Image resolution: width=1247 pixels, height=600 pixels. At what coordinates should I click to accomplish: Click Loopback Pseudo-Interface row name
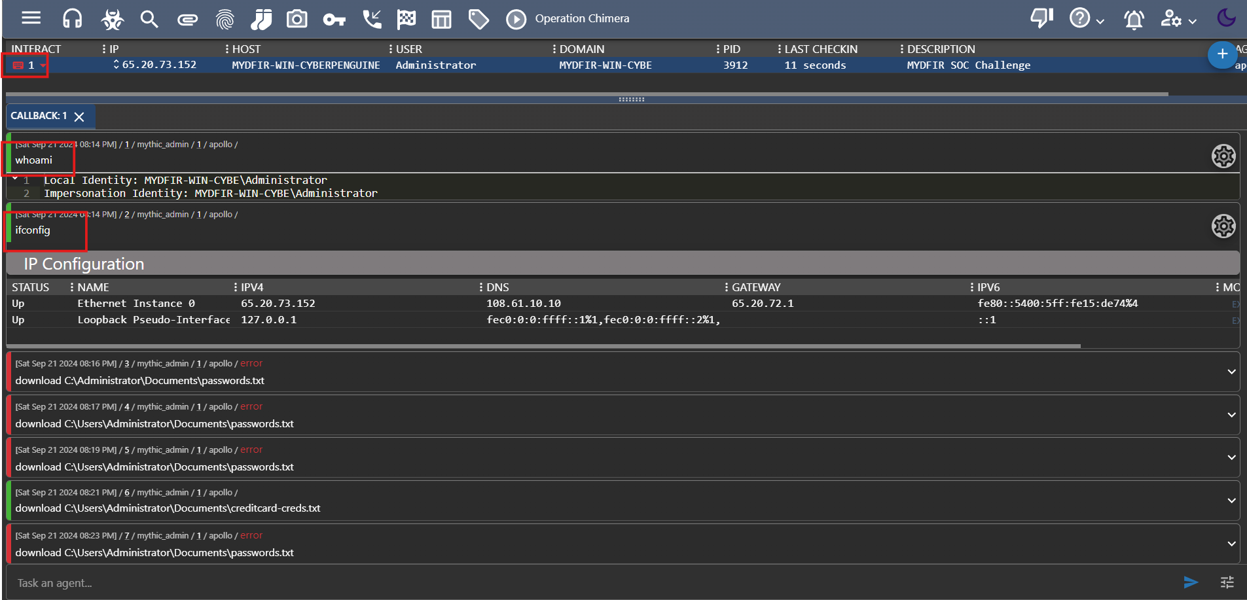coord(154,320)
